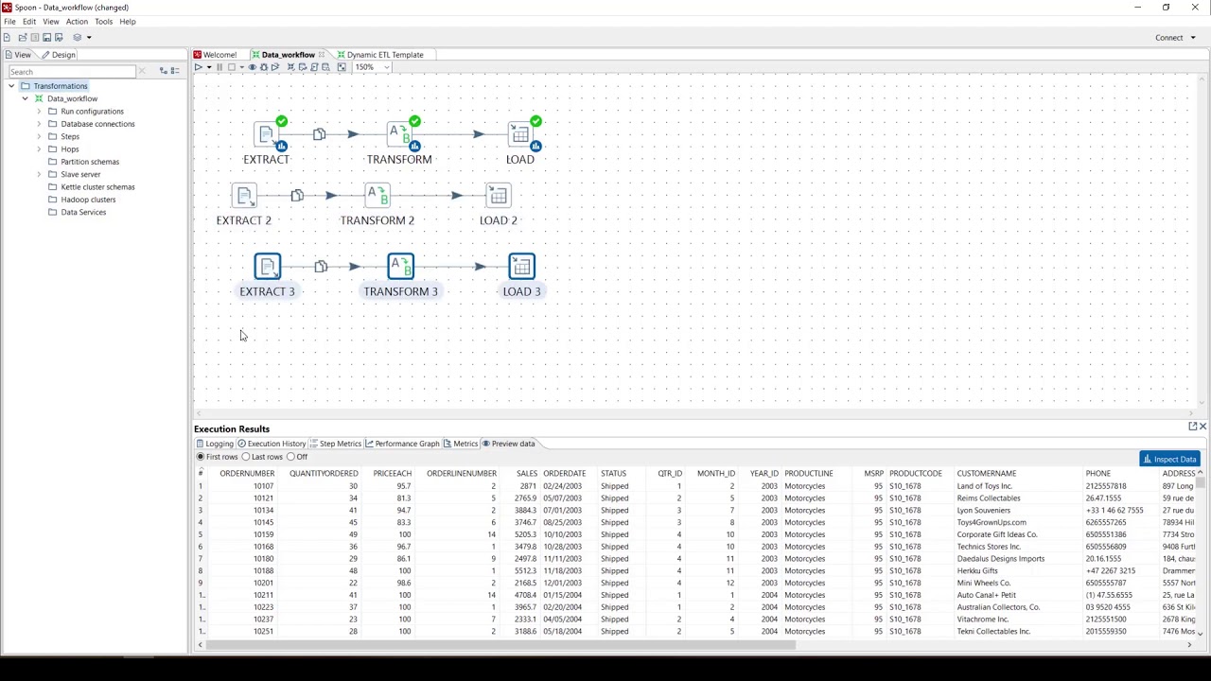Select the TRANSFORM 3 step icon
Viewport: 1211px width, 681px height.
[x=400, y=267]
